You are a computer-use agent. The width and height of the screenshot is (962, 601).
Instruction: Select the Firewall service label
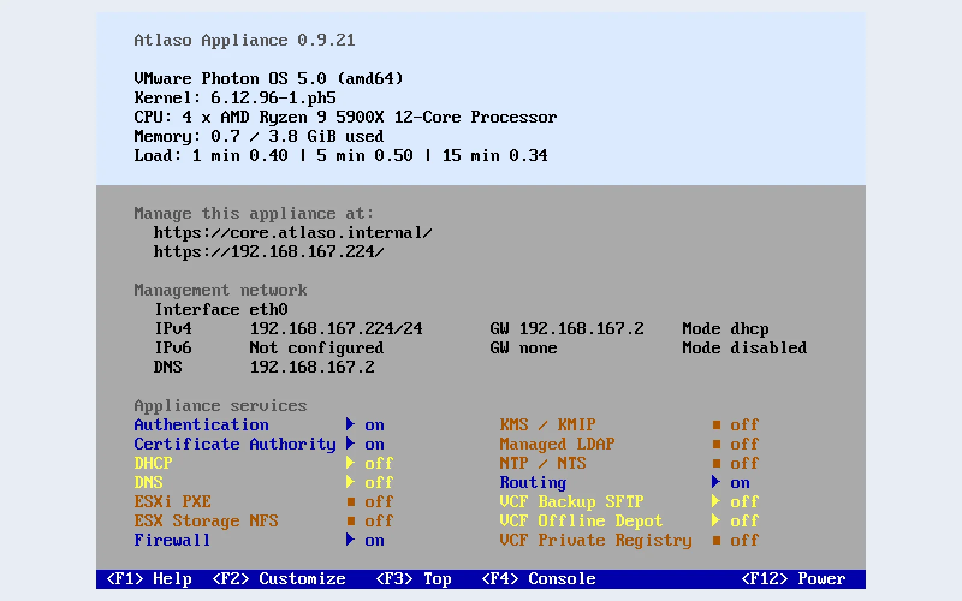coord(173,540)
